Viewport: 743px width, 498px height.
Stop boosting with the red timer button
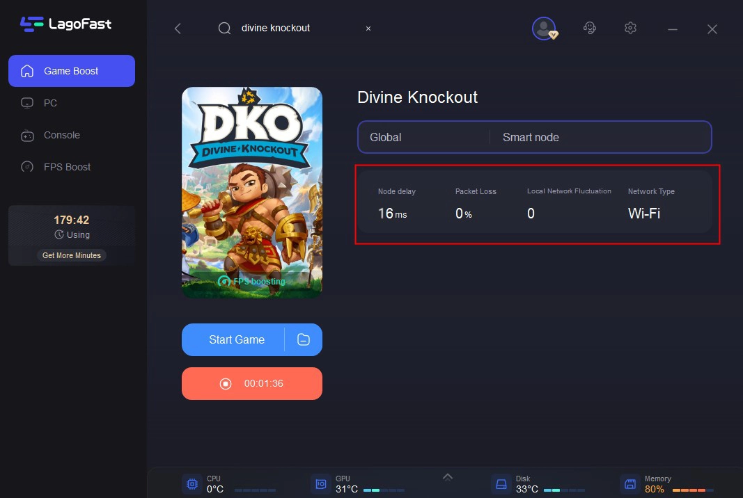[x=251, y=383]
